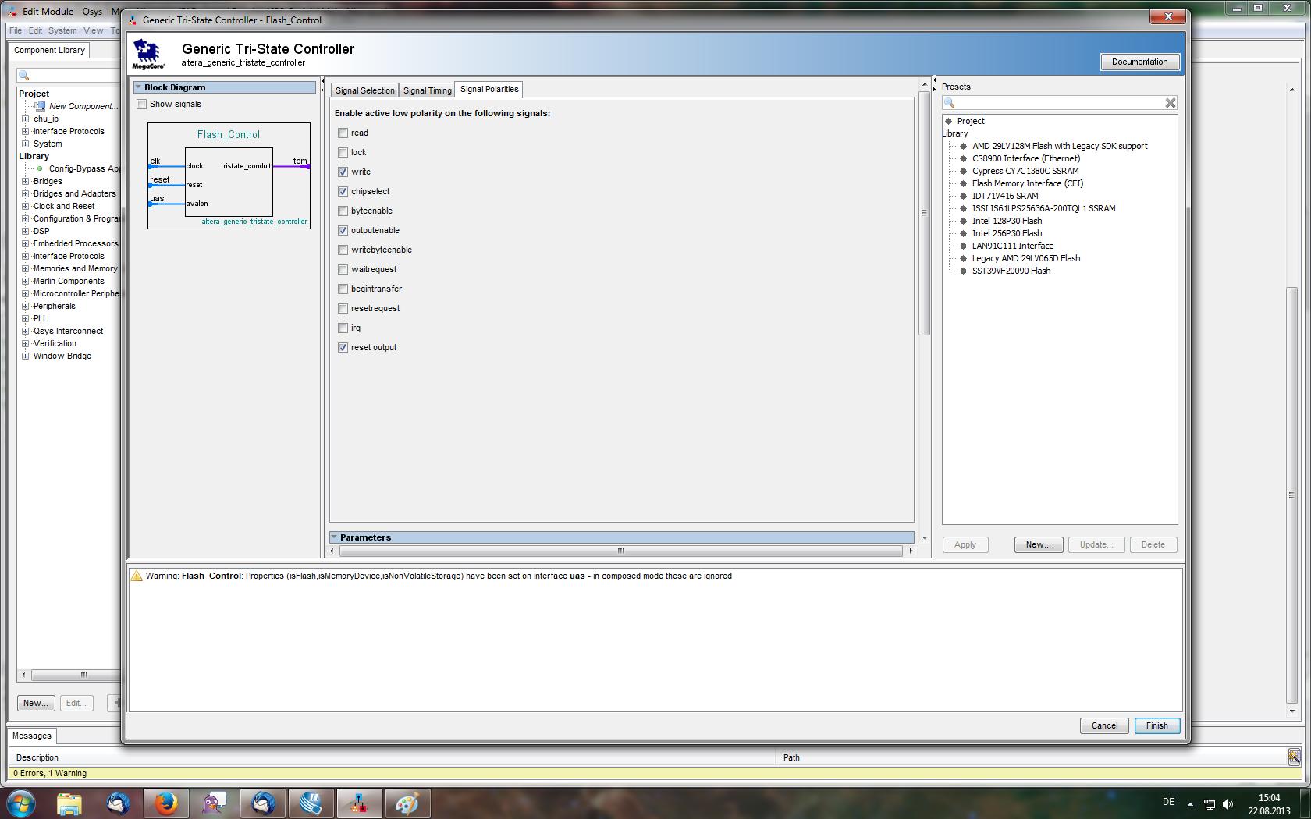This screenshot has width=1311, height=819.
Task: Toggle the irq checkbox
Action: [343, 328]
